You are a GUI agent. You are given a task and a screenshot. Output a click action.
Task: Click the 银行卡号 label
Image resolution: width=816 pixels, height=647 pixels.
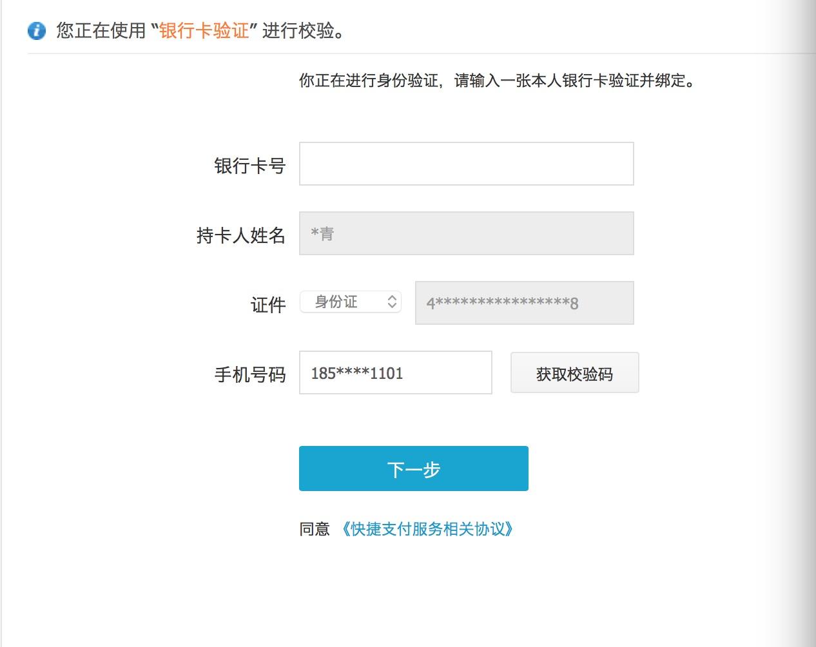point(249,166)
